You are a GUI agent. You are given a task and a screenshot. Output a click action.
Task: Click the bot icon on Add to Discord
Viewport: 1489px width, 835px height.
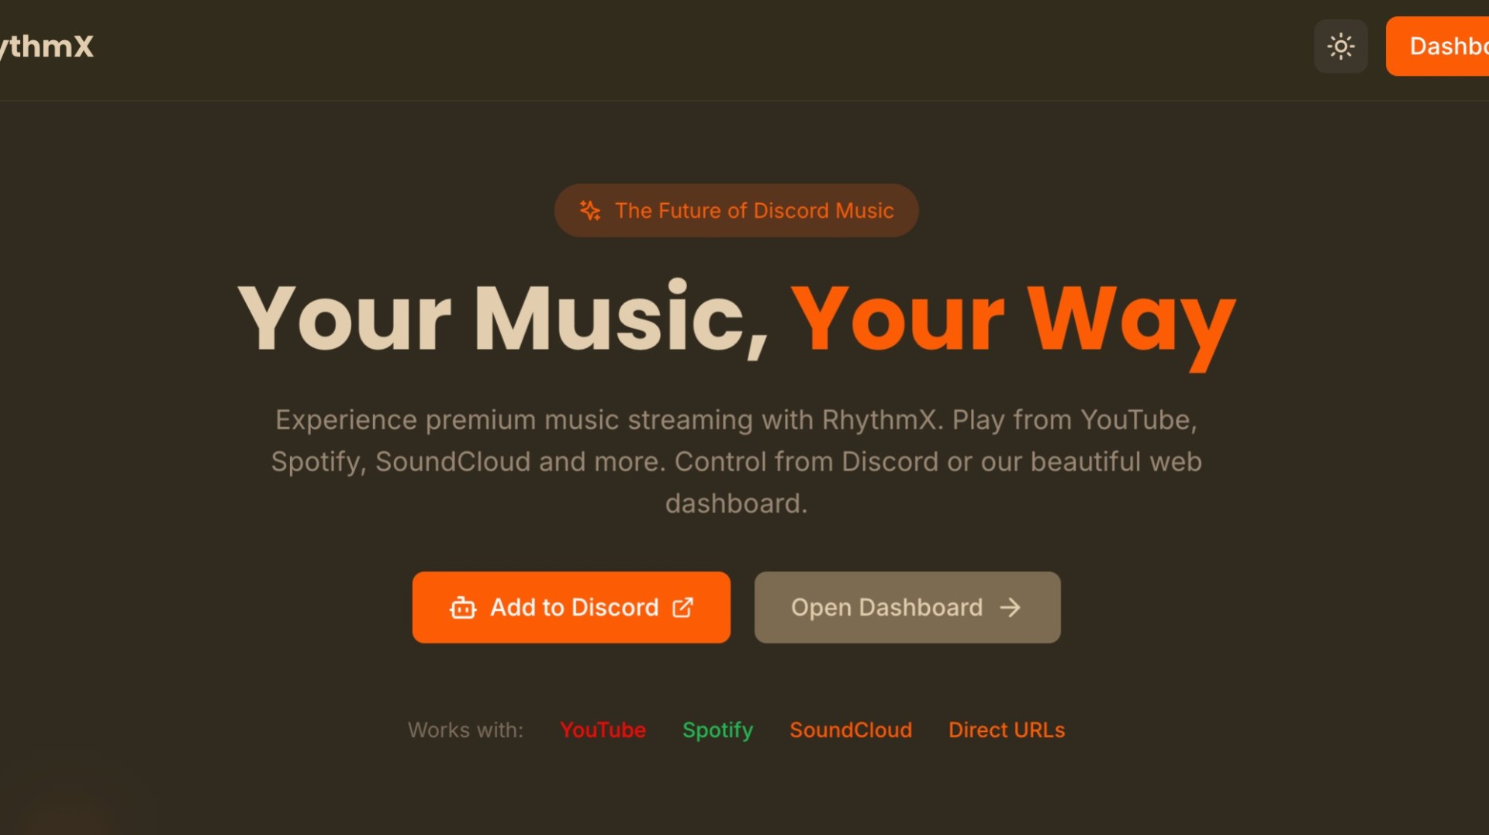(x=463, y=608)
